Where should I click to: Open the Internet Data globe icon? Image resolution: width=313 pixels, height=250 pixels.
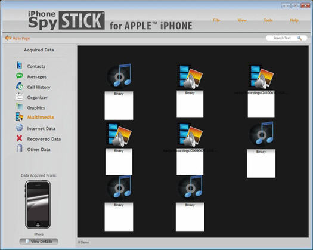pos(19,128)
